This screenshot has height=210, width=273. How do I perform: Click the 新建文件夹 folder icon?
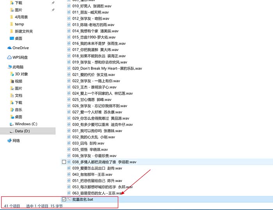pos(11,31)
